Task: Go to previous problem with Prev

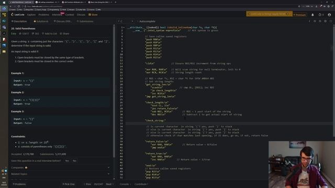Action: point(87,184)
